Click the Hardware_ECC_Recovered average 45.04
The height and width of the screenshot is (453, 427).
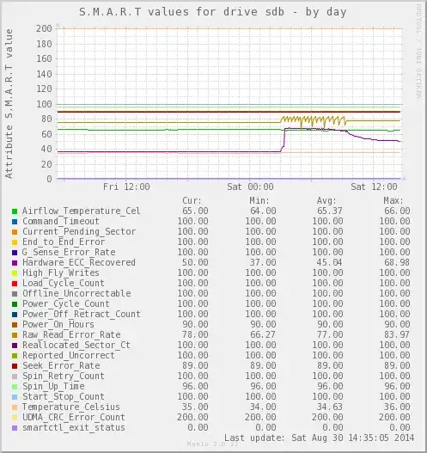330,263
